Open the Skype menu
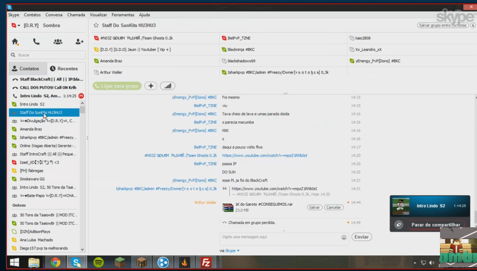Screen dimensions: 477x271 pyautogui.click(x=14, y=15)
